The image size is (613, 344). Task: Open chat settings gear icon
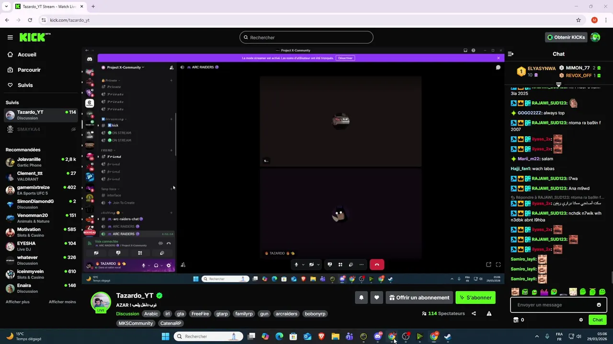pyautogui.click(x=581, y=320)
